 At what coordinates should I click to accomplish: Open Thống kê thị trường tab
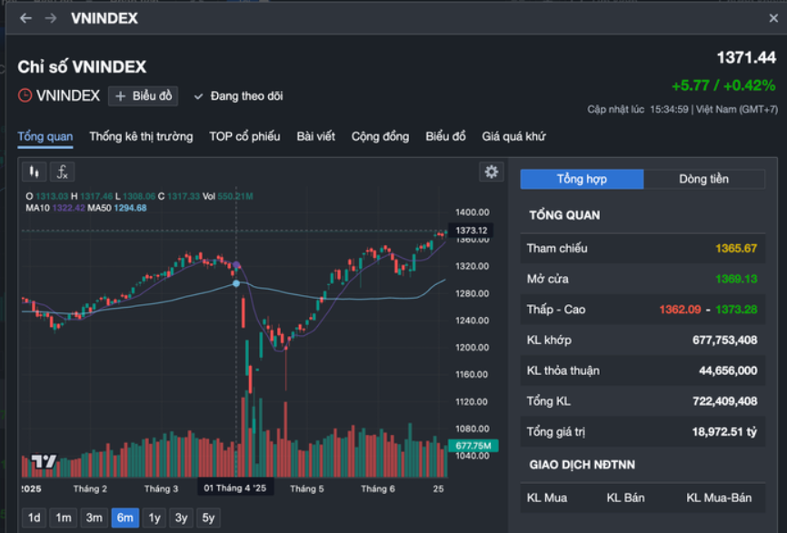point(141,136)
